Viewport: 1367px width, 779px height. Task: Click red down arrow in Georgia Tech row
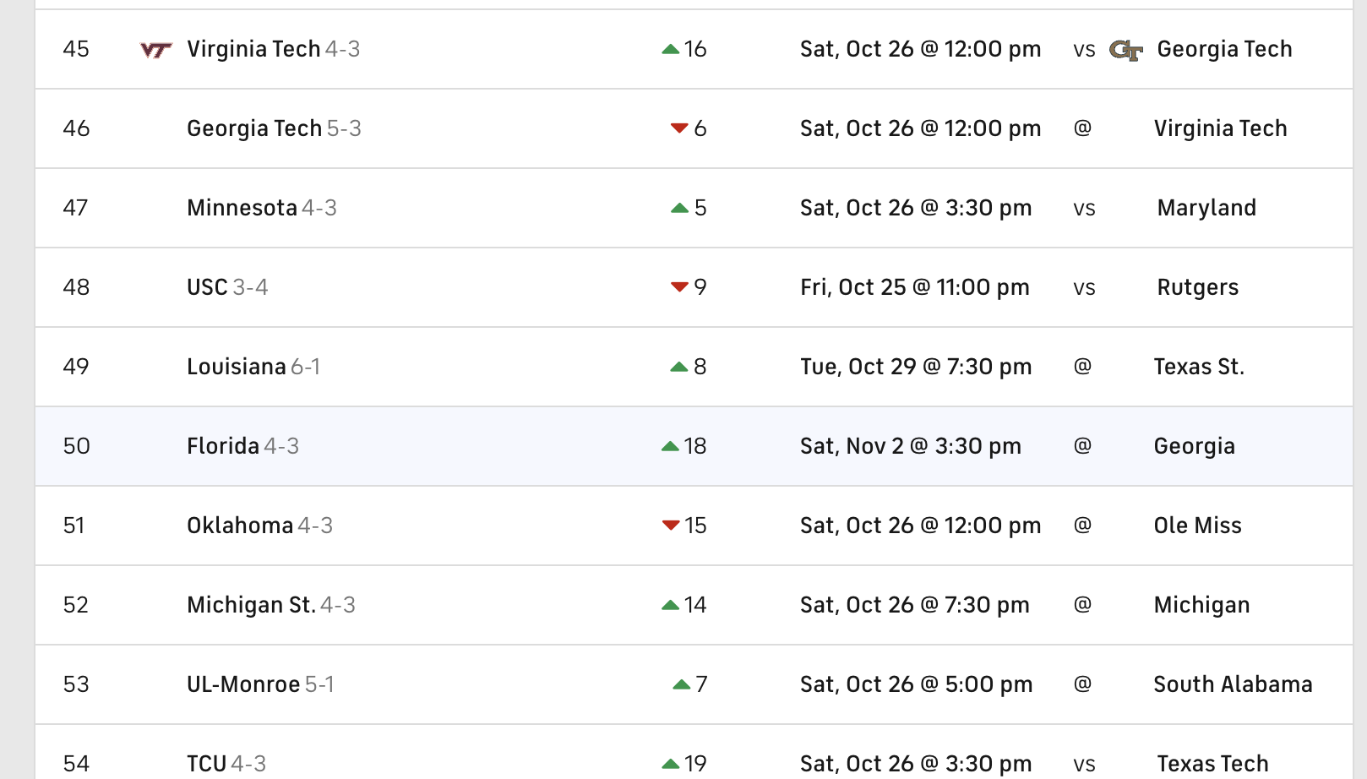[x=679, y=128]
